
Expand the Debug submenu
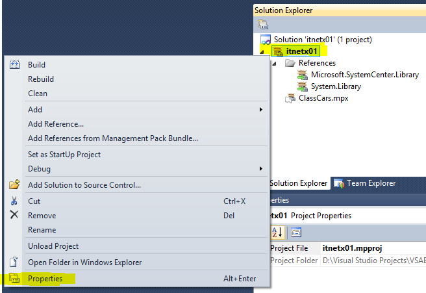pyautogui.click(x=260, y=169)
